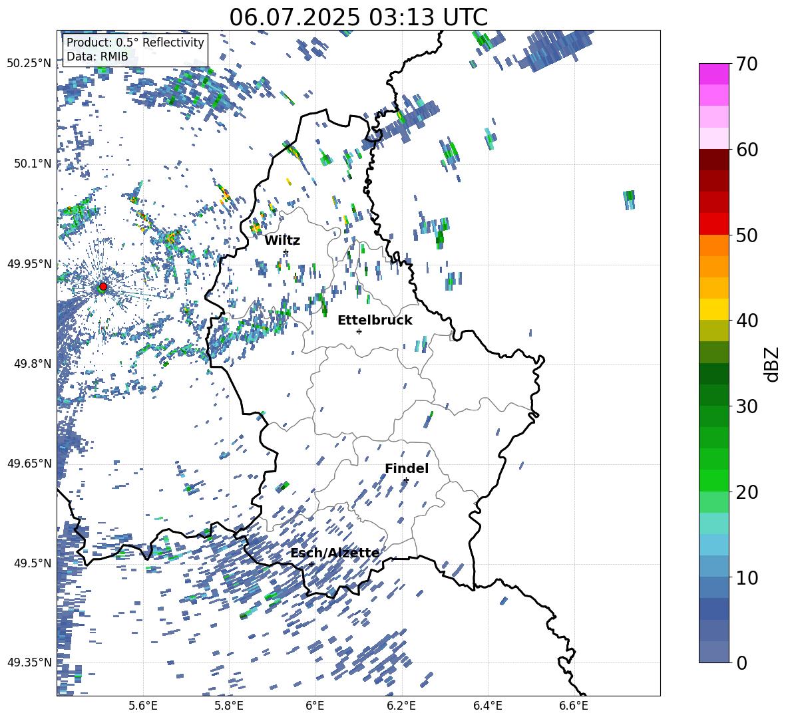
Task: Click the bright yellow segment of the colorbar just above the 40 tick
Action: 713,309
